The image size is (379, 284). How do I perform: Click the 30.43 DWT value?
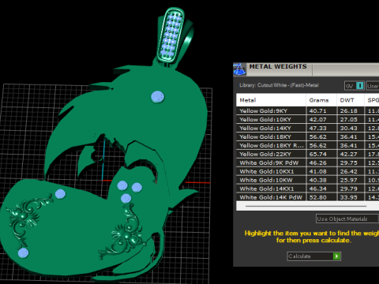point(348,129)
